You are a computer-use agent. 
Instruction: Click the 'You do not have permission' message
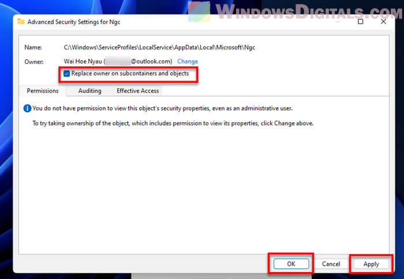[x=162, y=108]
